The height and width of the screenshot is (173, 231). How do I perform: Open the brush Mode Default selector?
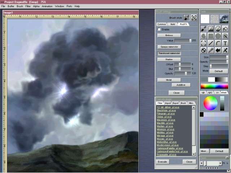219,71
